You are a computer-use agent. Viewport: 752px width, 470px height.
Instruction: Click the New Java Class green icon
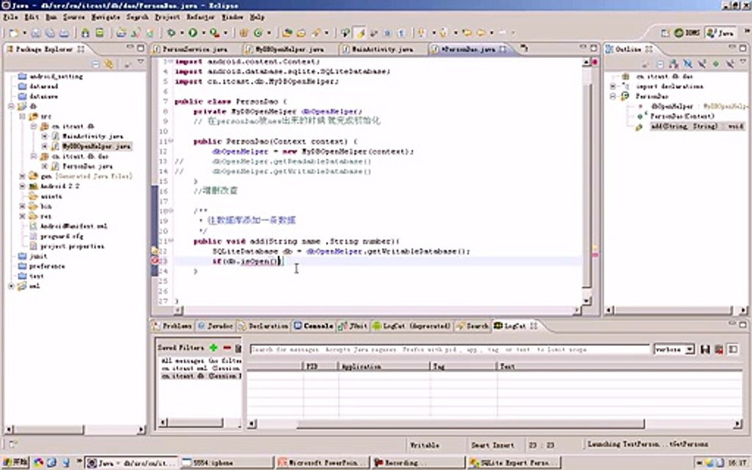tap(258, 33)
